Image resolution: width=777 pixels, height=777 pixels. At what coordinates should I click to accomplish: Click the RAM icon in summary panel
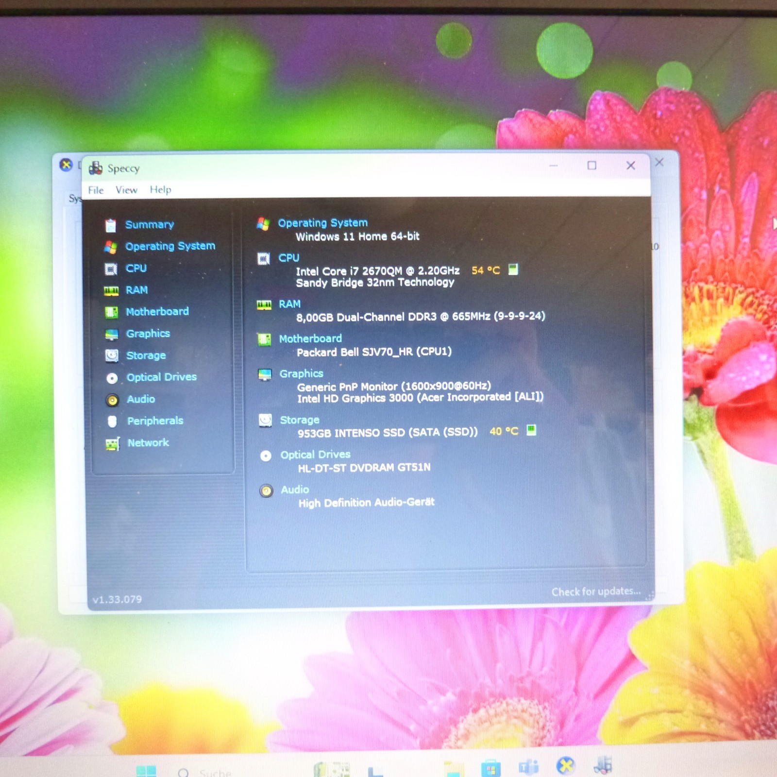[264, 305]
